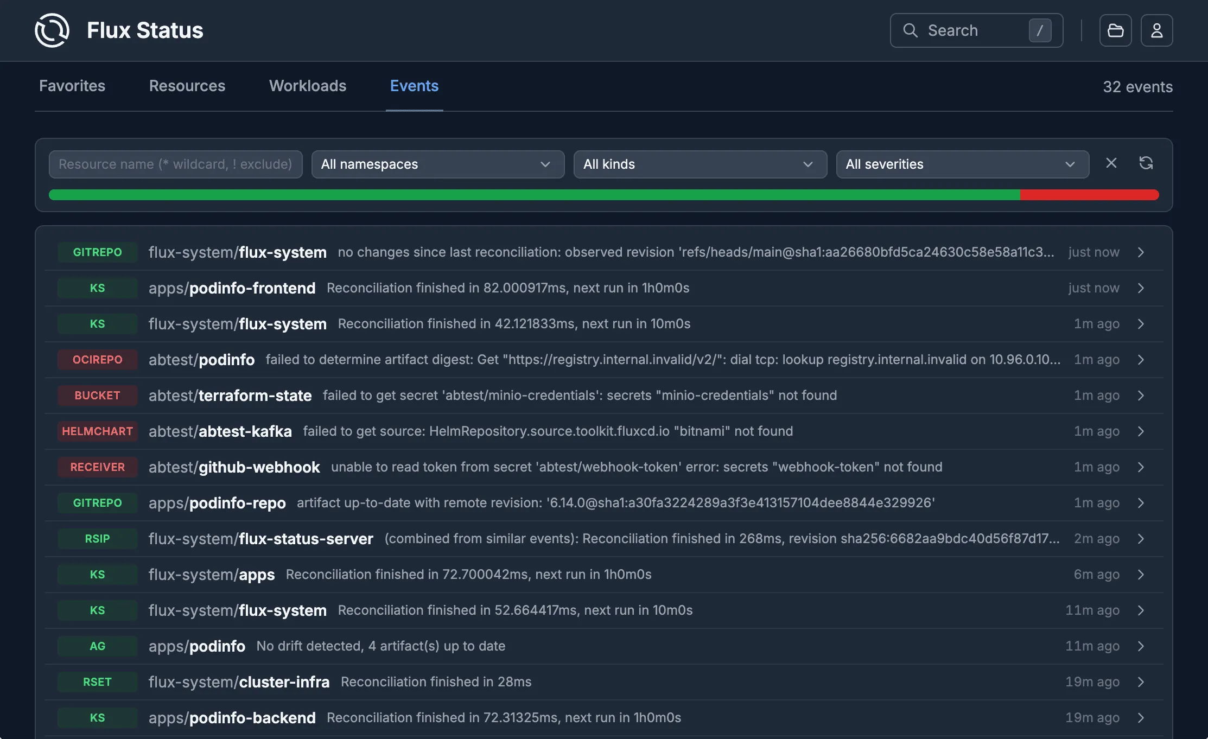The image size is (1208, 739).
Task: Click the bitnami not found error message
Action: (x=548, y=431)
